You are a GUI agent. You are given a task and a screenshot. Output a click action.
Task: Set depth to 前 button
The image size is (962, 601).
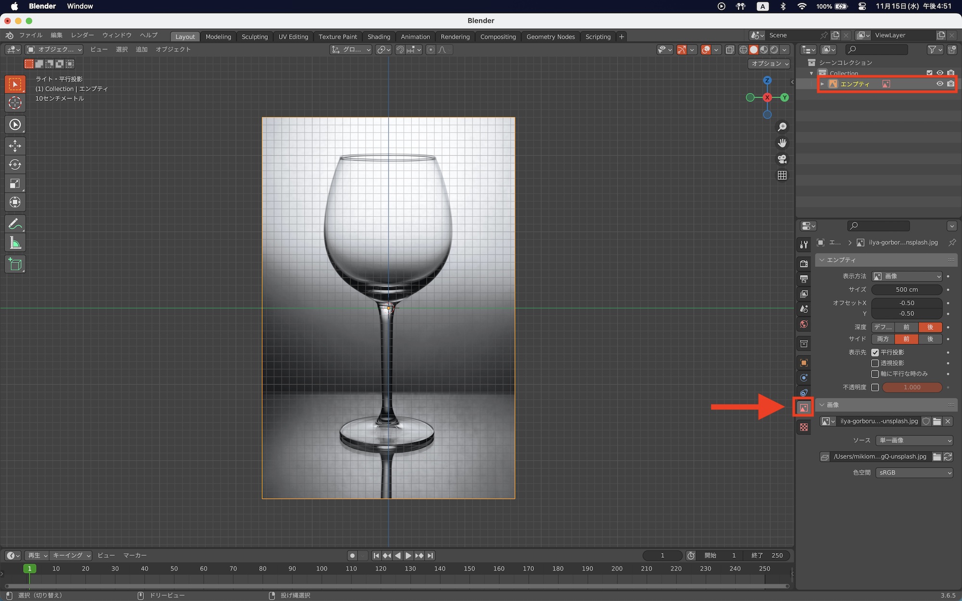906,327
